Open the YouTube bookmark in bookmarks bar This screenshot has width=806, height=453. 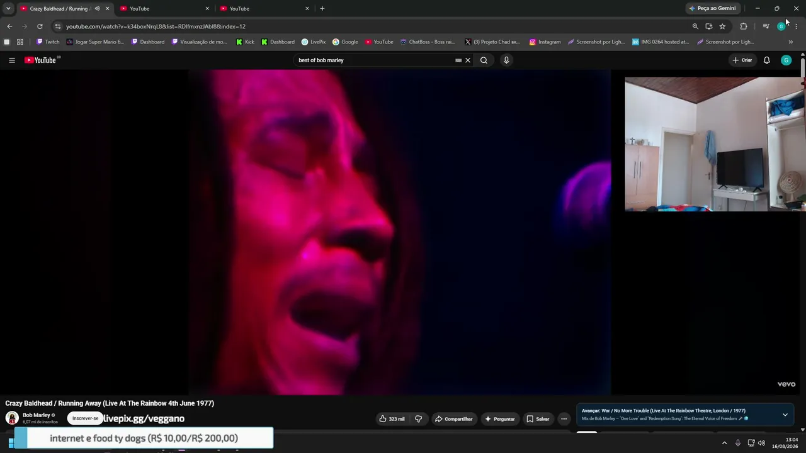379,42
